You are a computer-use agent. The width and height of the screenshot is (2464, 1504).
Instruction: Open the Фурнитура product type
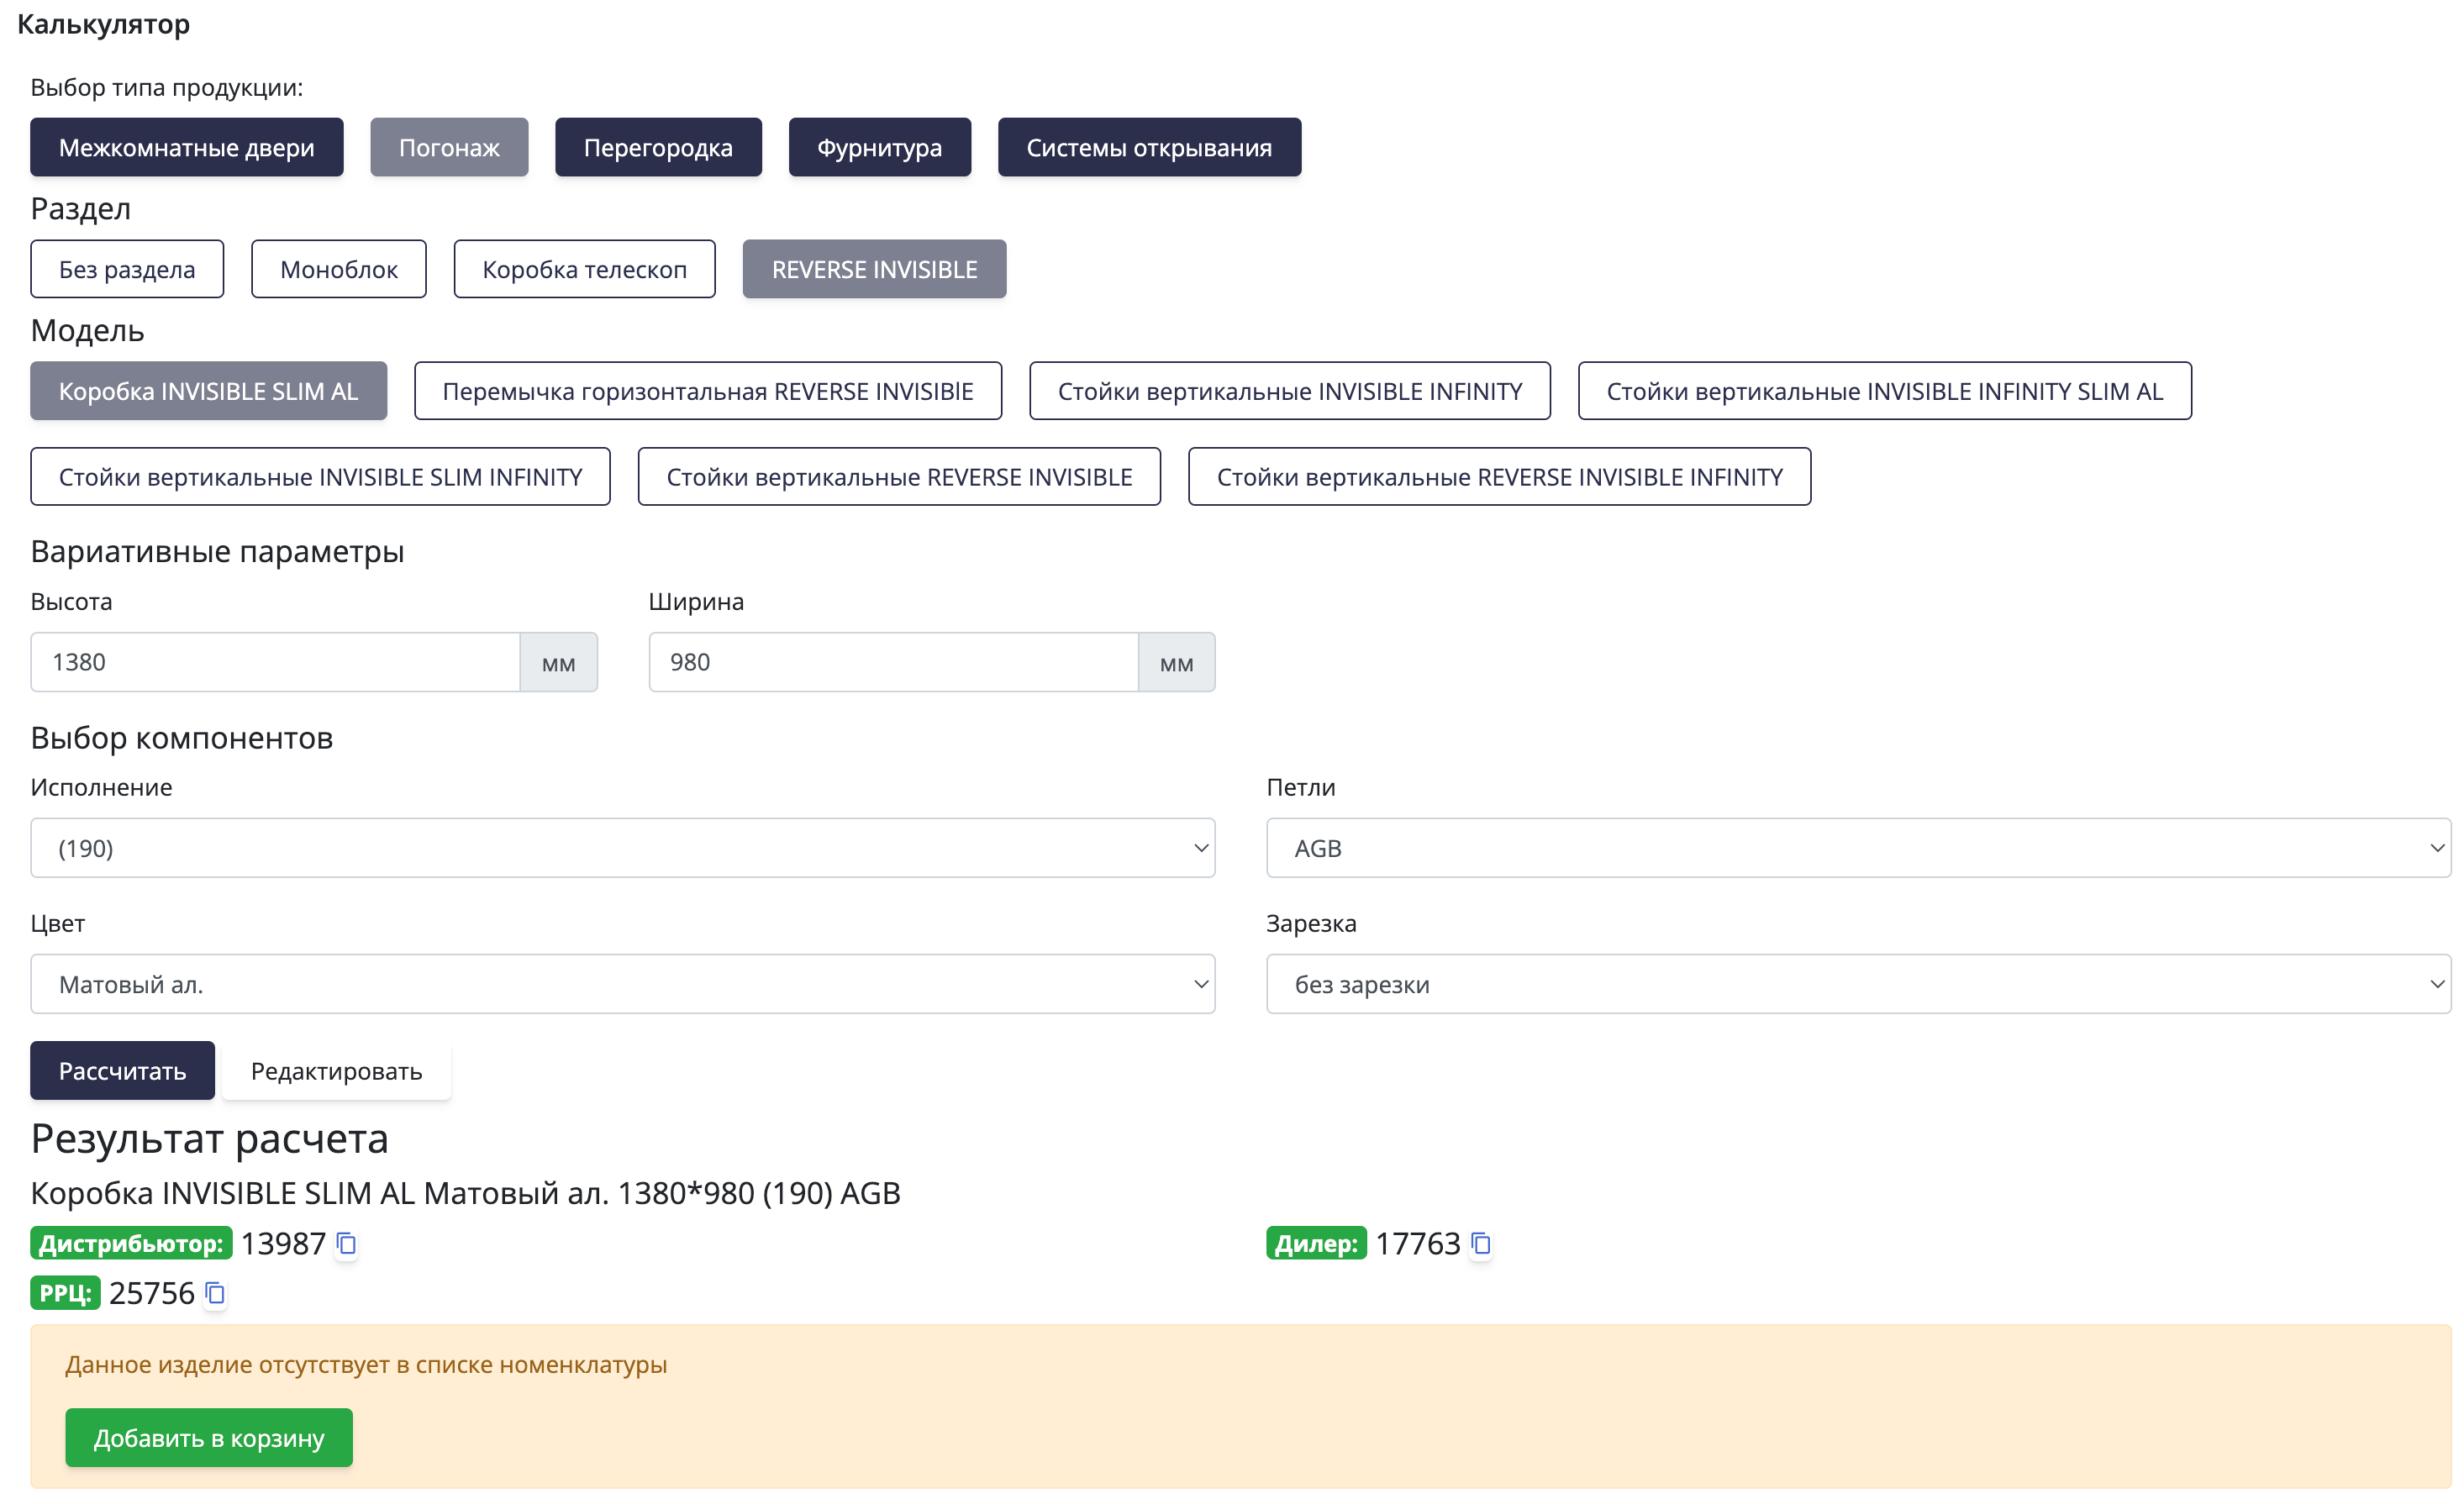[879, 147]
